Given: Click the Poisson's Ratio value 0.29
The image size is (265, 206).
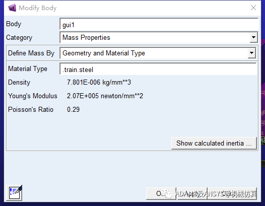Looking at the screenshot, I should (73, 109).
